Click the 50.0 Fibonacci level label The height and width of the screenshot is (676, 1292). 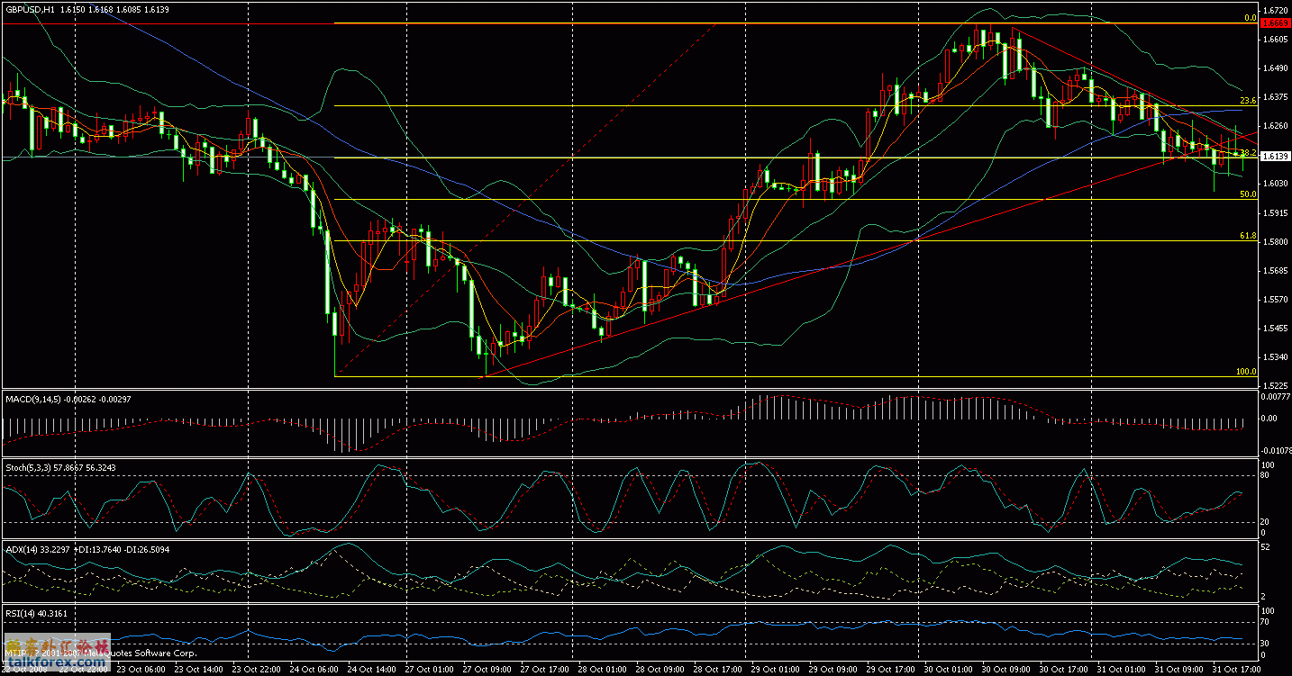(x=1248, y=194)
